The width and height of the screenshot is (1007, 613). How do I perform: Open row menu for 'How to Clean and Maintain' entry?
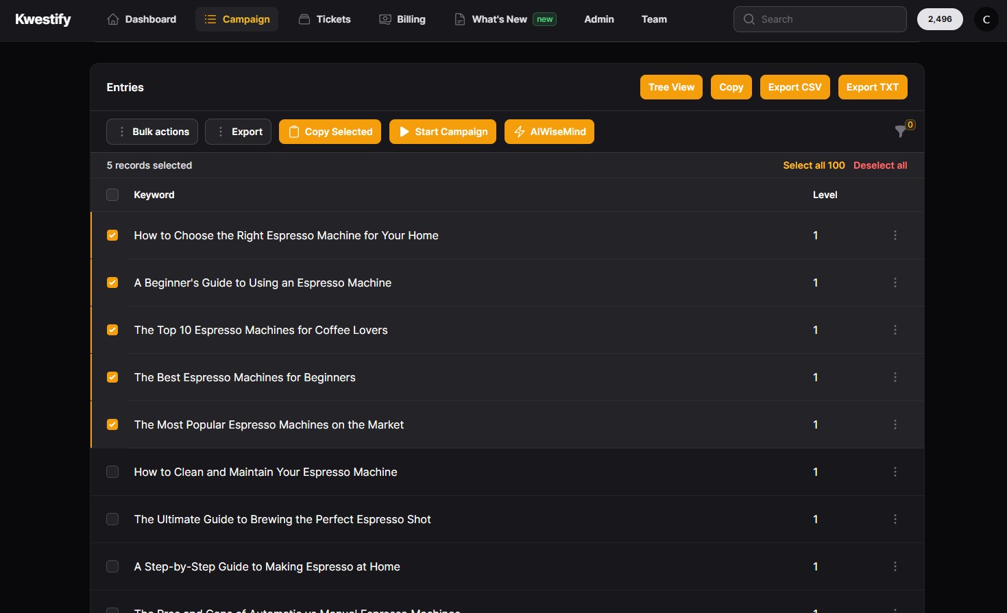[x=895, y=472]
